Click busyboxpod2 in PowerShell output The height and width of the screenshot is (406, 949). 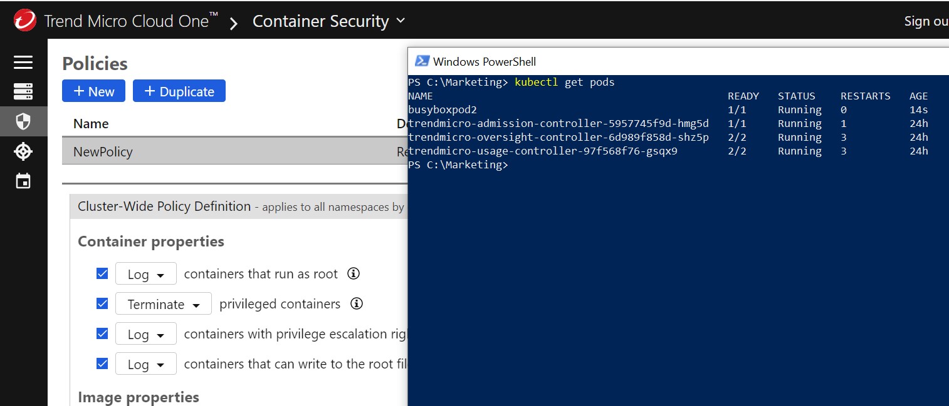(x=443, y=109)
